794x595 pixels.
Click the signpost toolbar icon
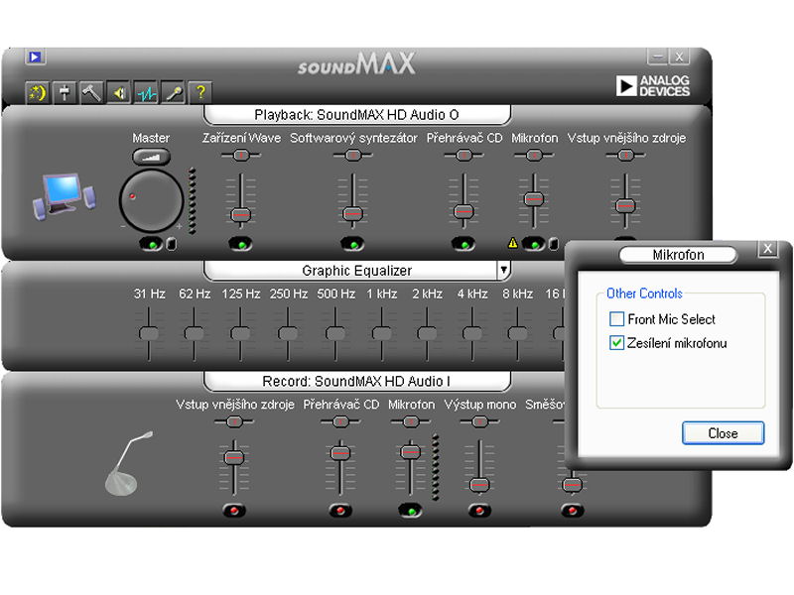65,92
